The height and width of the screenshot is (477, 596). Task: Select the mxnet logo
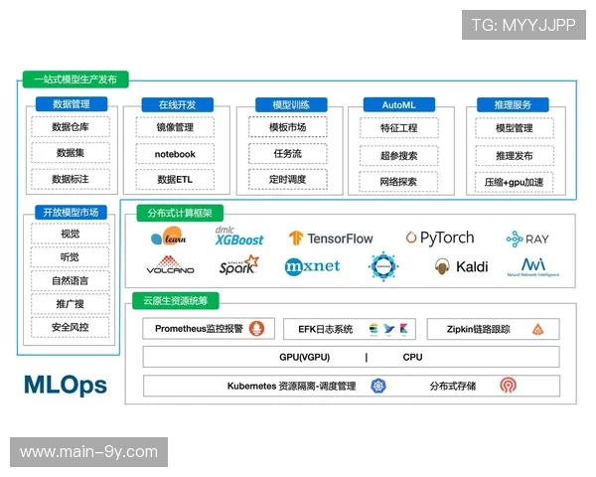[312, 266]
